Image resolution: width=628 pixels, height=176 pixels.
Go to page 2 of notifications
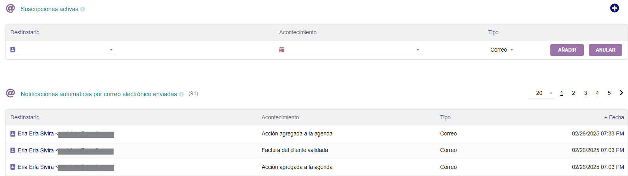[573, 93]
